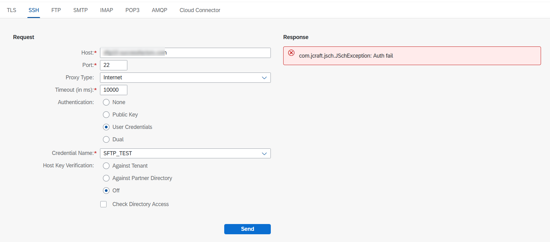Click the Port field showing 22
This screenshot has width=550, height=242.
[114, 65]
